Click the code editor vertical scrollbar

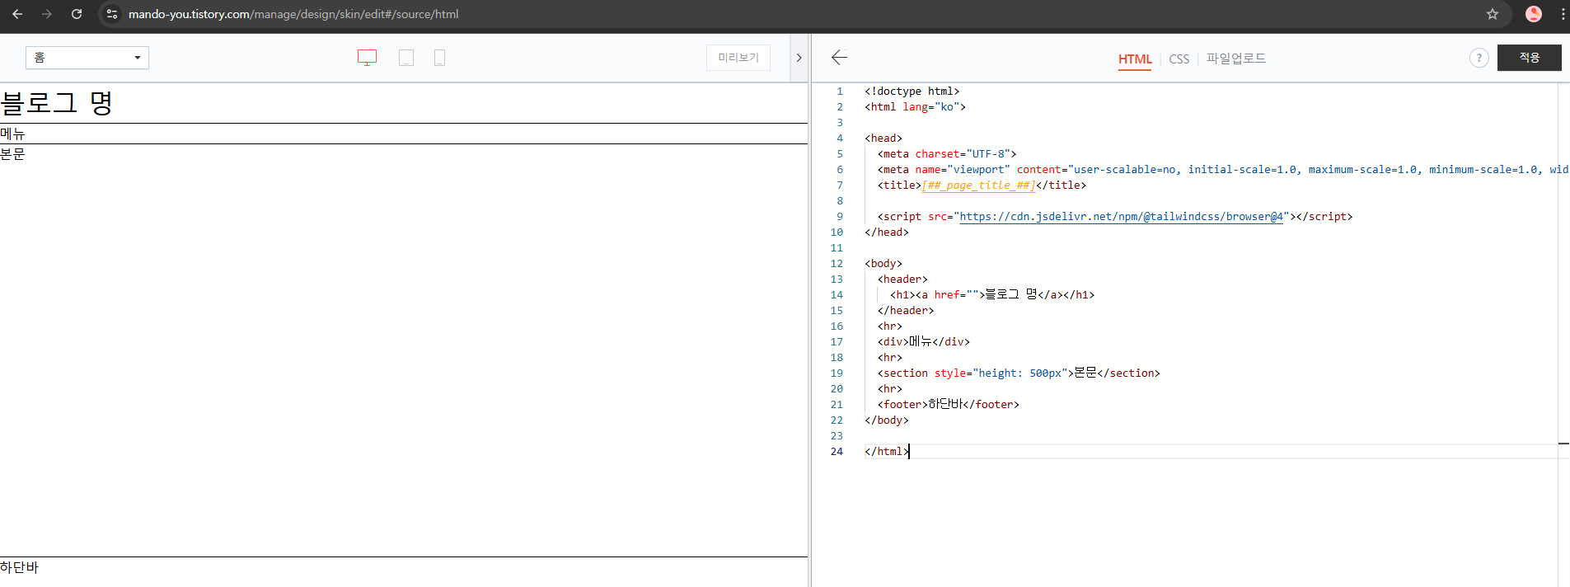[x=1563, y=335]
